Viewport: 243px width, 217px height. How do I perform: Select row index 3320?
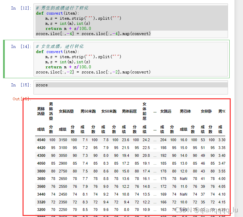[41, 202]
